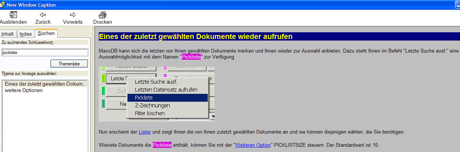Click the small dropdown arrow in the pictured screenshot
The image size is (460, 152).
click(x=213, y=117)
